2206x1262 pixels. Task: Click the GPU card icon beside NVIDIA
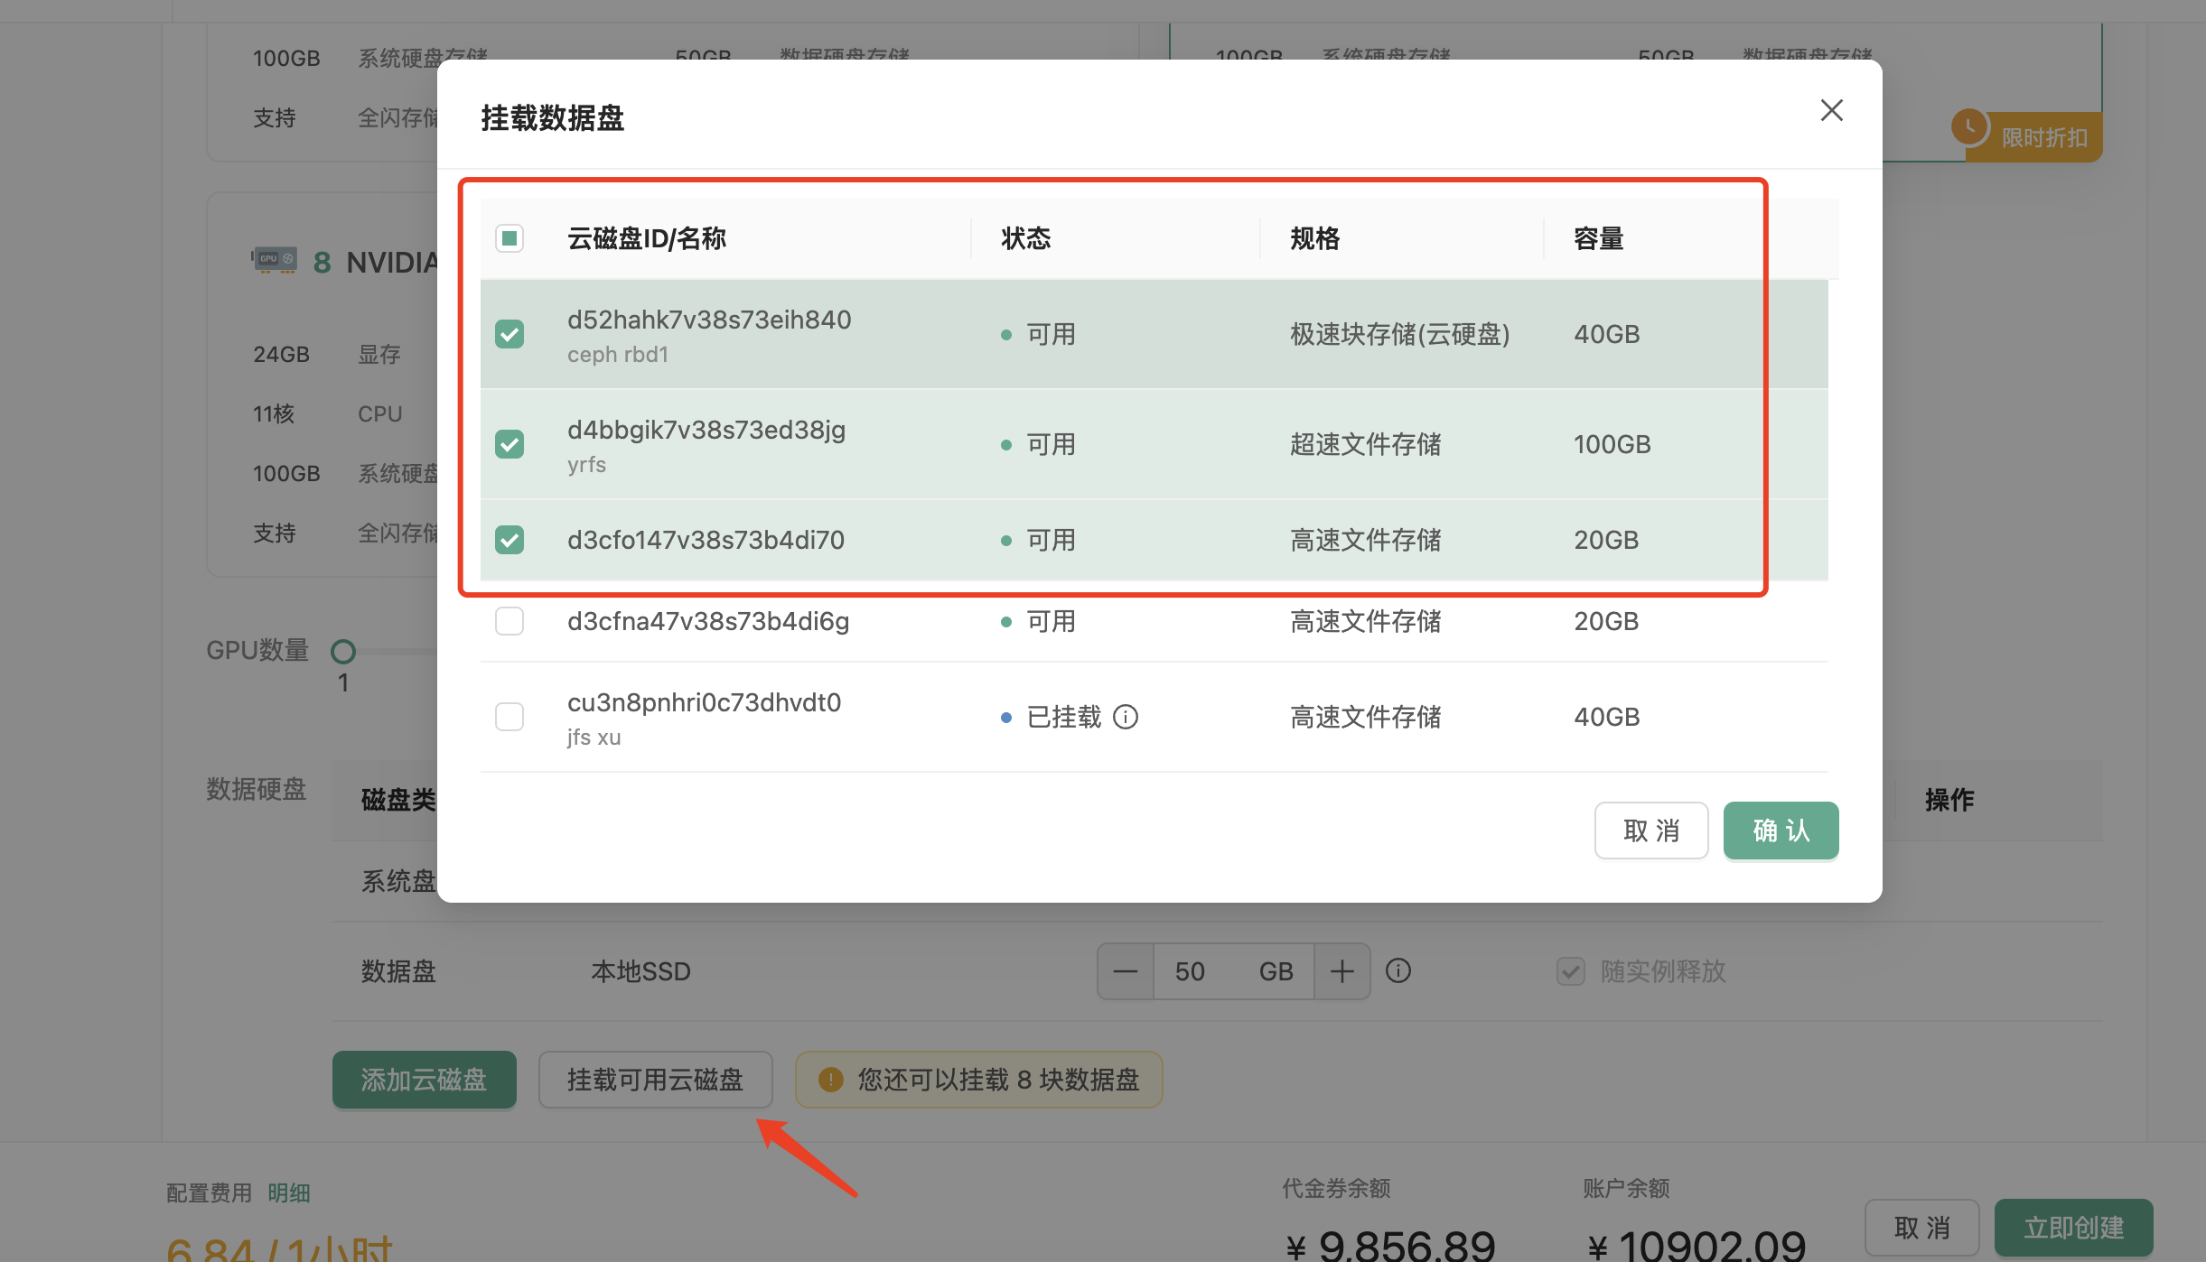pyautogui.click(x=275, y=261)
